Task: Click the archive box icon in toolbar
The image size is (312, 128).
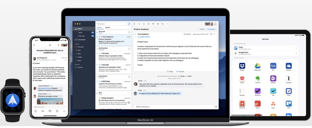Action: (x=153, y=24)
